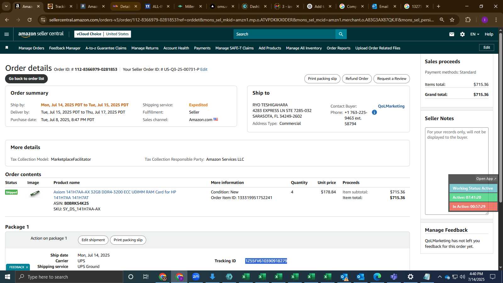Click the Windows Start button
Screen dimensions: 503x283
pyautogui.click(x=8, y=277)
